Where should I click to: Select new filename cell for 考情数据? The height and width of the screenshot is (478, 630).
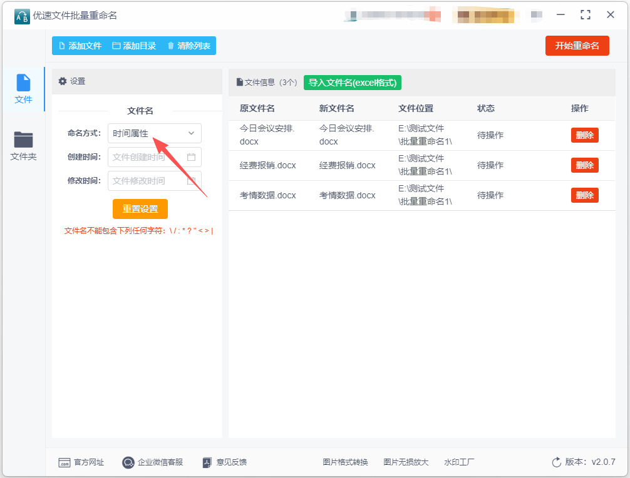pos(347,195)
